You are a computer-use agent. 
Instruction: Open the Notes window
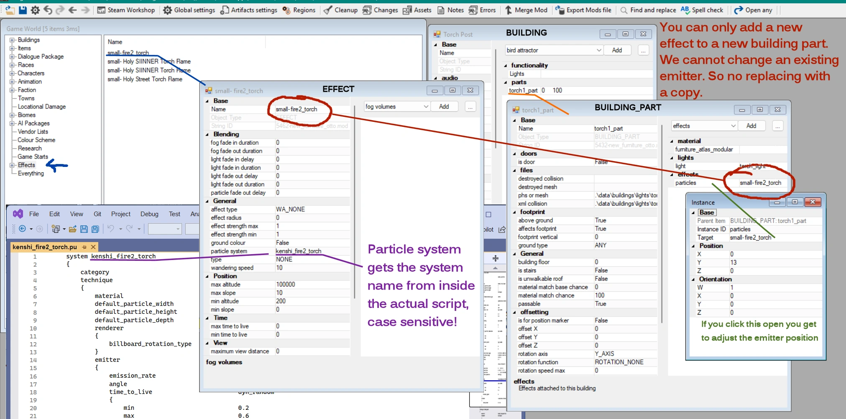coord(450,10)
